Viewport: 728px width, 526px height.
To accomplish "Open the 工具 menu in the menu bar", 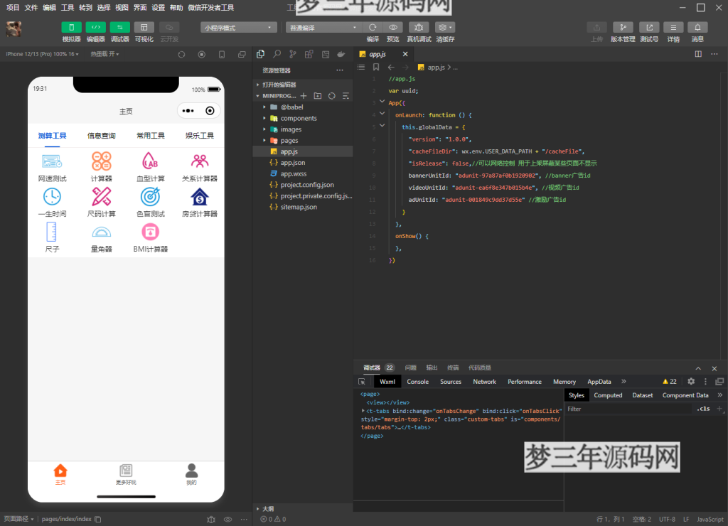I will pos(68,7).
